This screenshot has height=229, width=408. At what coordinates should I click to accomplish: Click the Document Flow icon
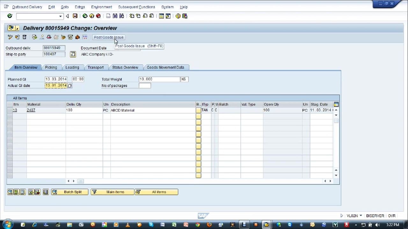[34, 37]
